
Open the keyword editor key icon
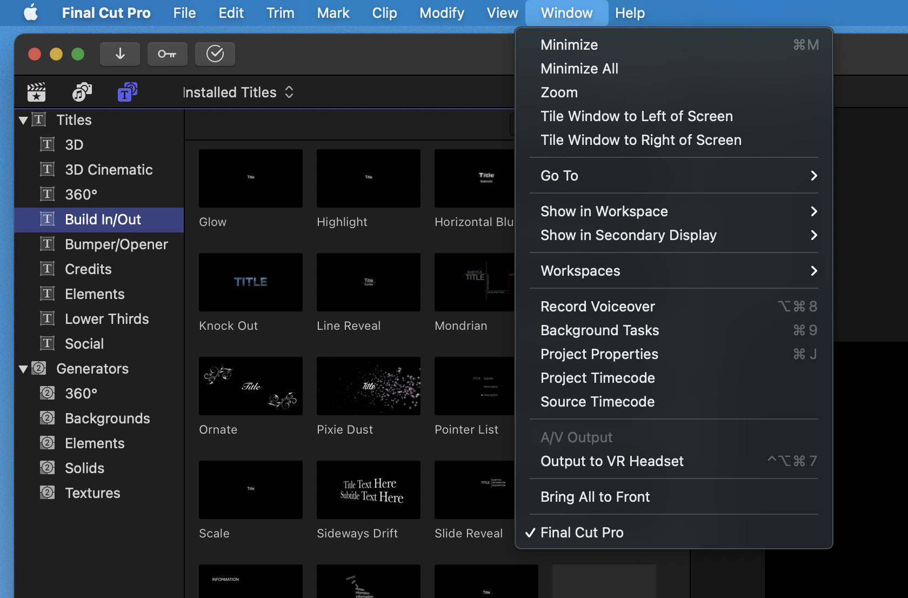167,54
